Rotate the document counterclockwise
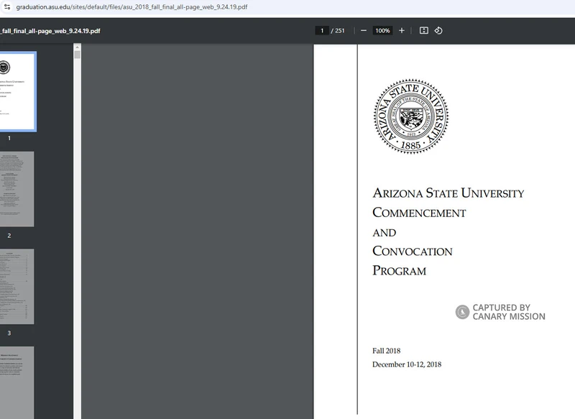Image resolution: width=575 pixels, height=419 pixels. click(x=438, y=31)
